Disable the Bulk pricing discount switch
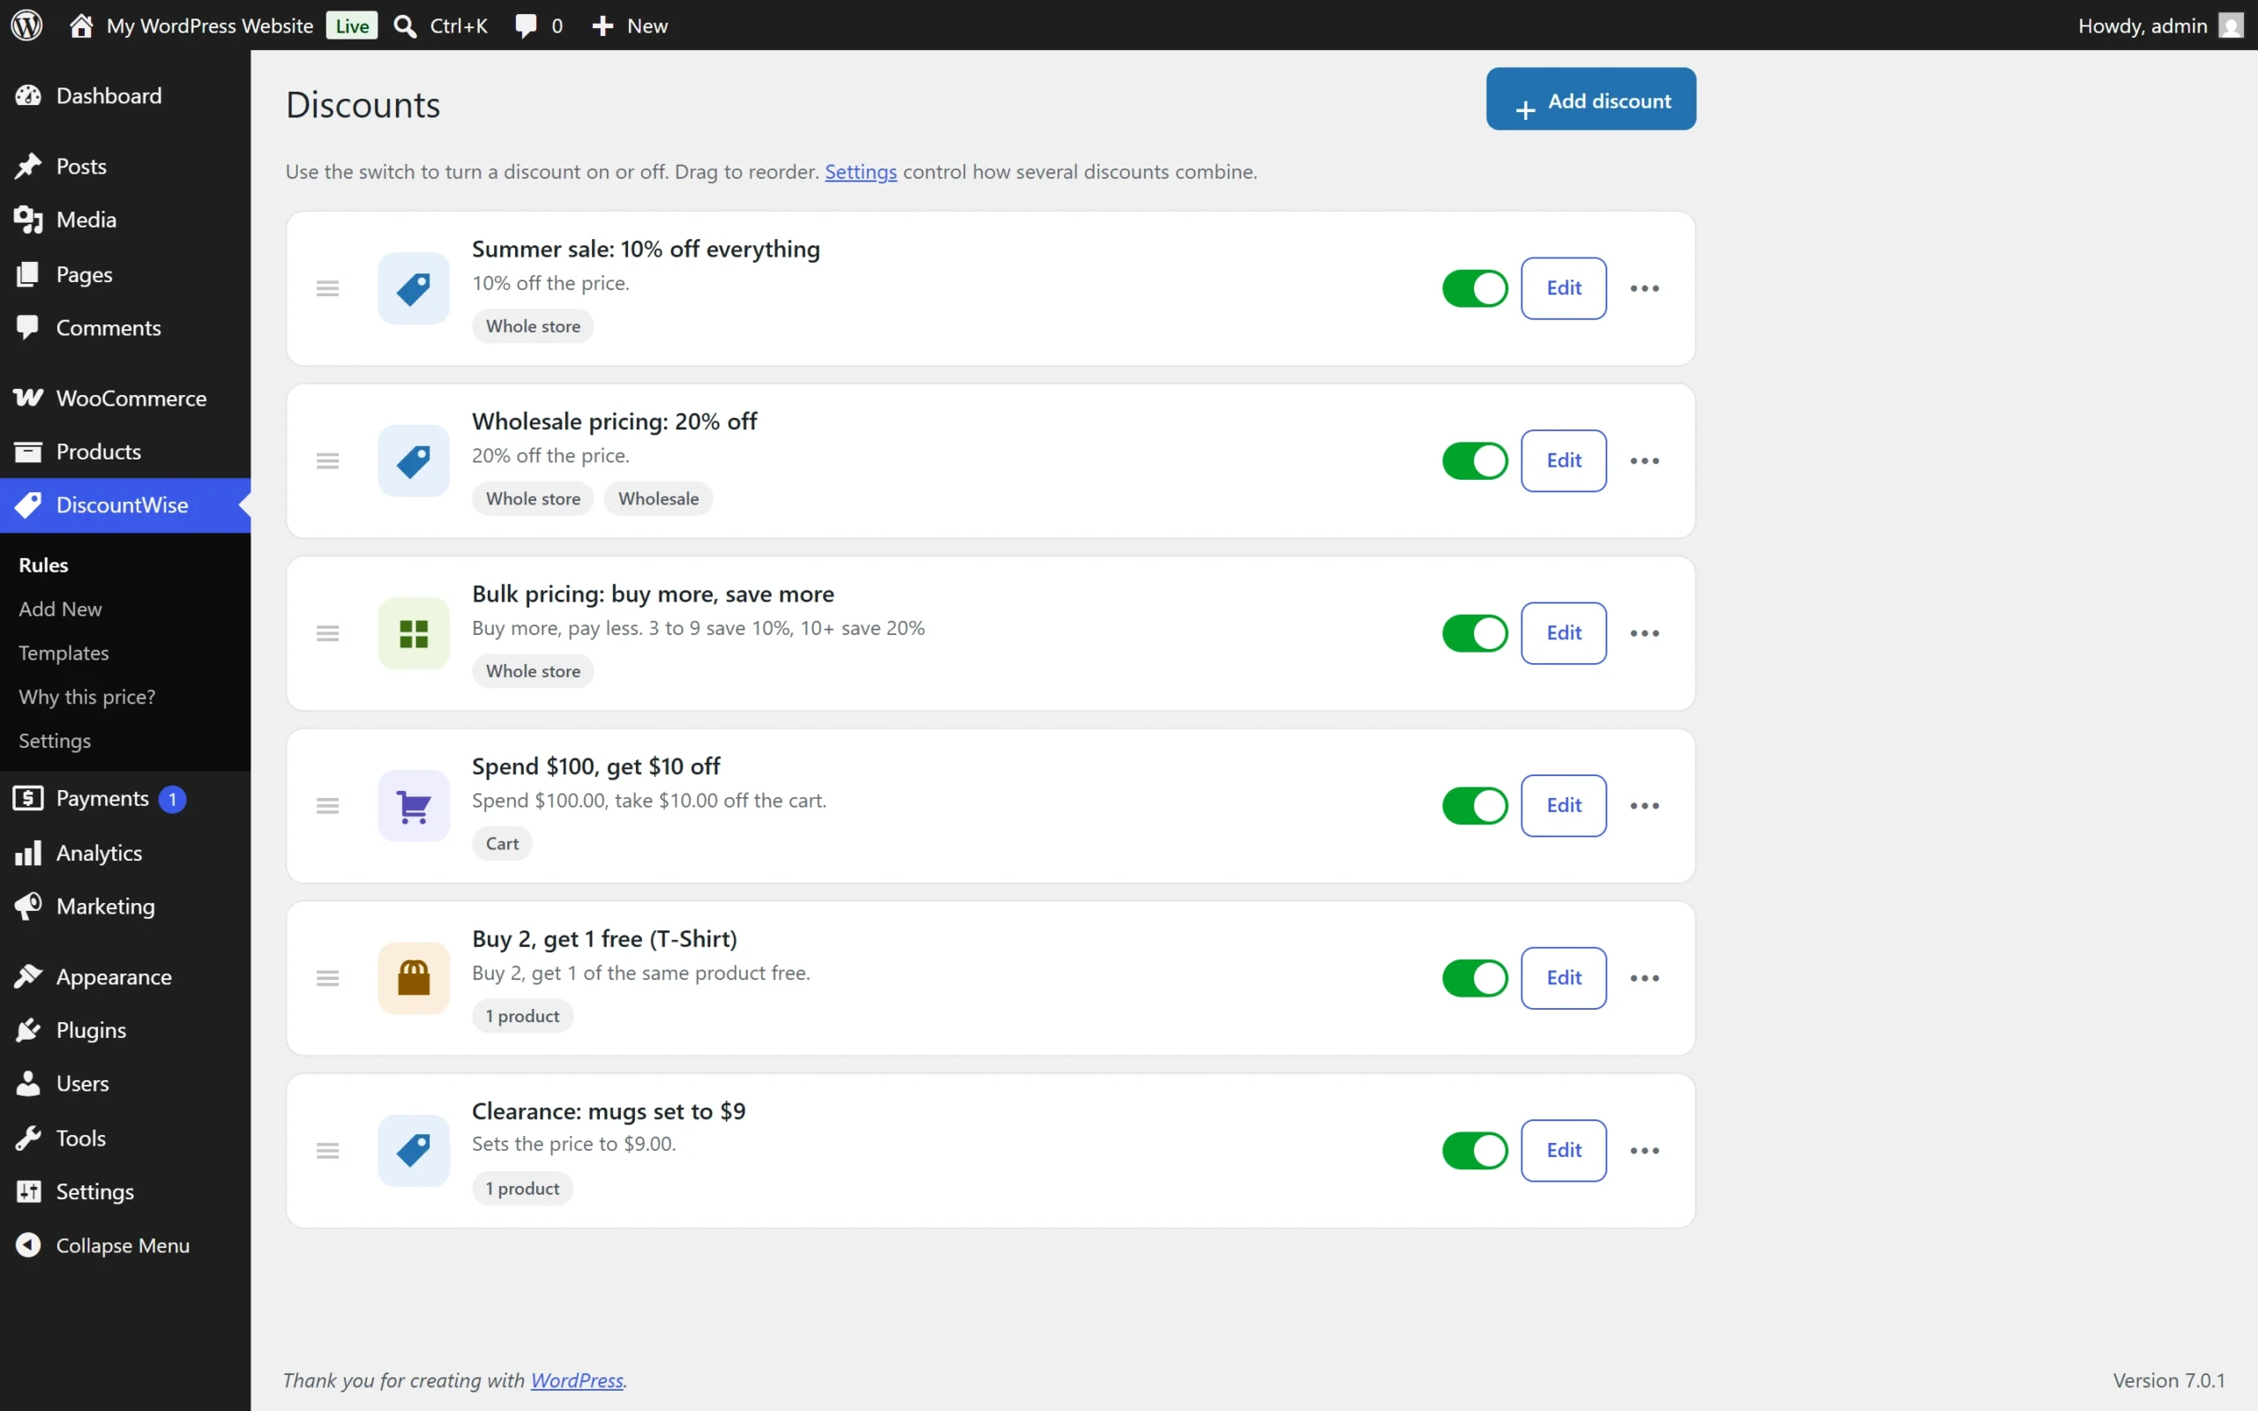 point(1474,634)
